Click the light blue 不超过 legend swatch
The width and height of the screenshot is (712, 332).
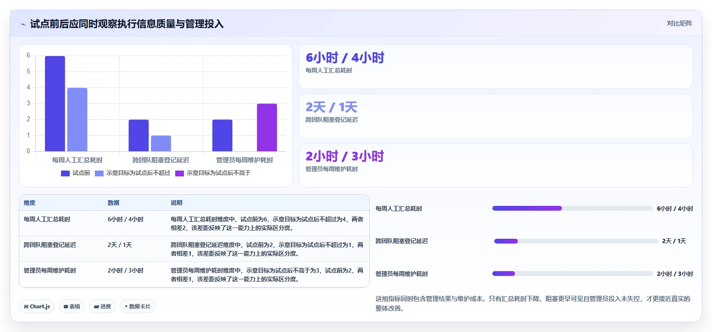pyautogui.click(x=99, y=173)
